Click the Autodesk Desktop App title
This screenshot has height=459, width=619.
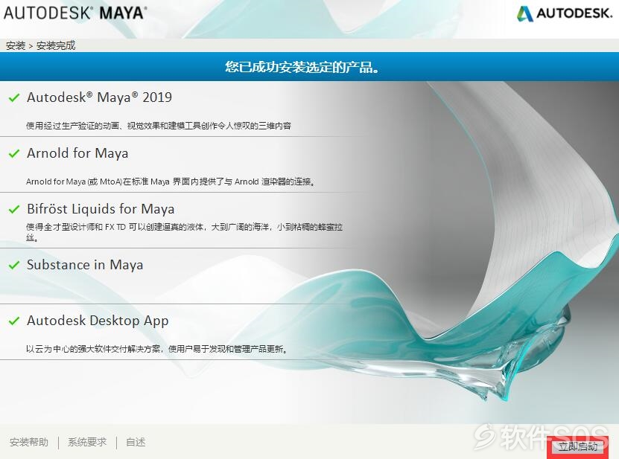point(98,321)
